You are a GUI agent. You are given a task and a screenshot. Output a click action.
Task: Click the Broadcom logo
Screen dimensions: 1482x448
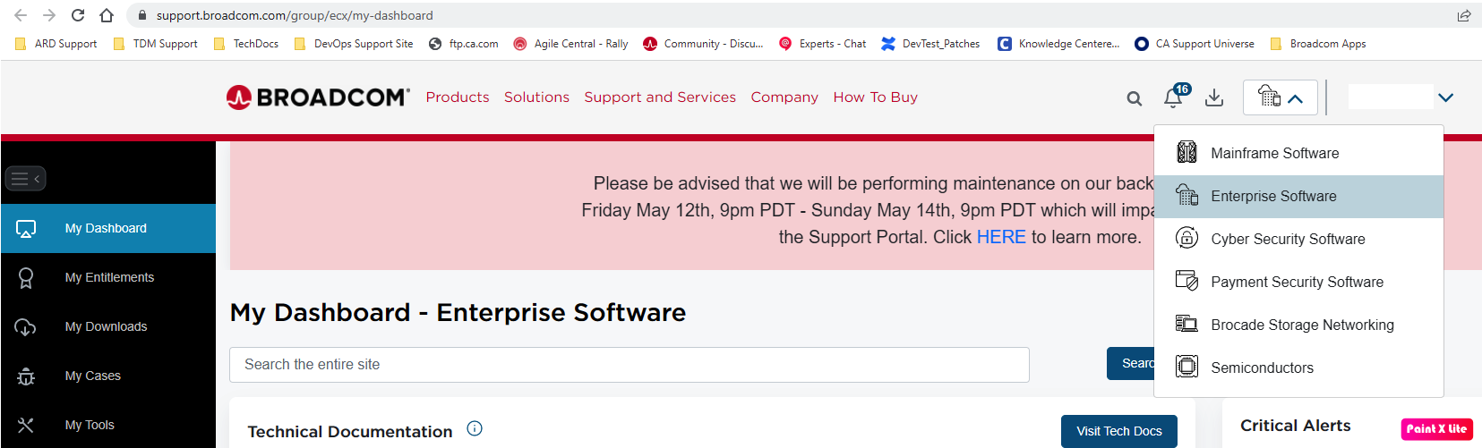[318, 97]
